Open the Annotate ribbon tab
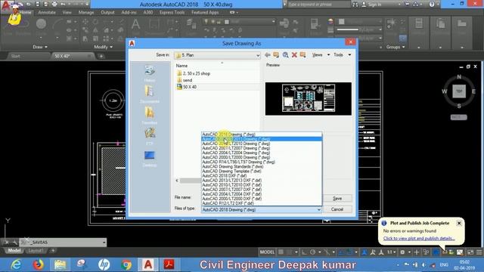Screen dimensions: 484x272 [47, 12]
